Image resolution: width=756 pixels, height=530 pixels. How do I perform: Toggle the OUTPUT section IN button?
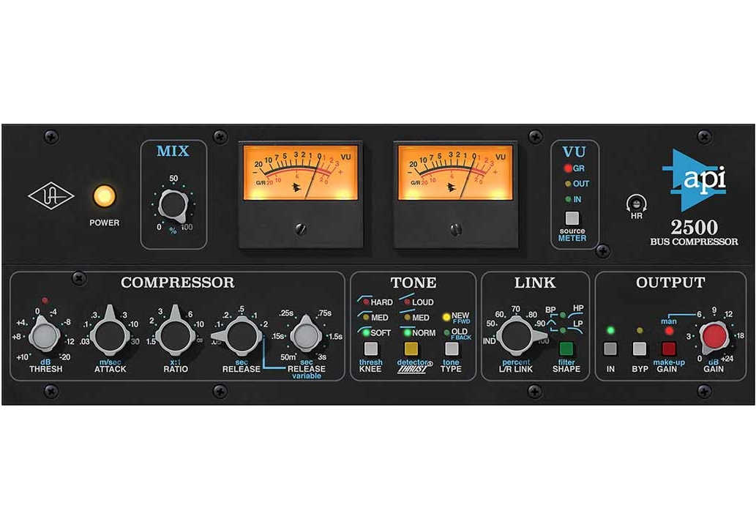point(610,348)
